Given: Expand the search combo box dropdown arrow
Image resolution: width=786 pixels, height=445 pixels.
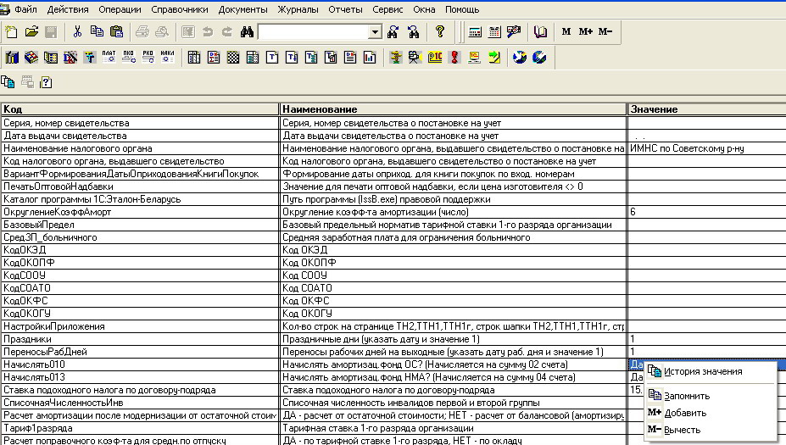Looking at the screenshot, I should click(375, 32).
